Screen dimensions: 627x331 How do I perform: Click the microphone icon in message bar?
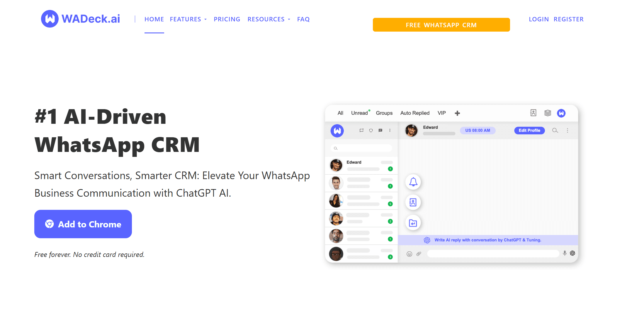[565, 253]
